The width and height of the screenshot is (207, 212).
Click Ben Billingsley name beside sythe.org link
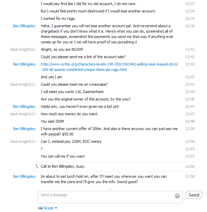coord(24,64)
